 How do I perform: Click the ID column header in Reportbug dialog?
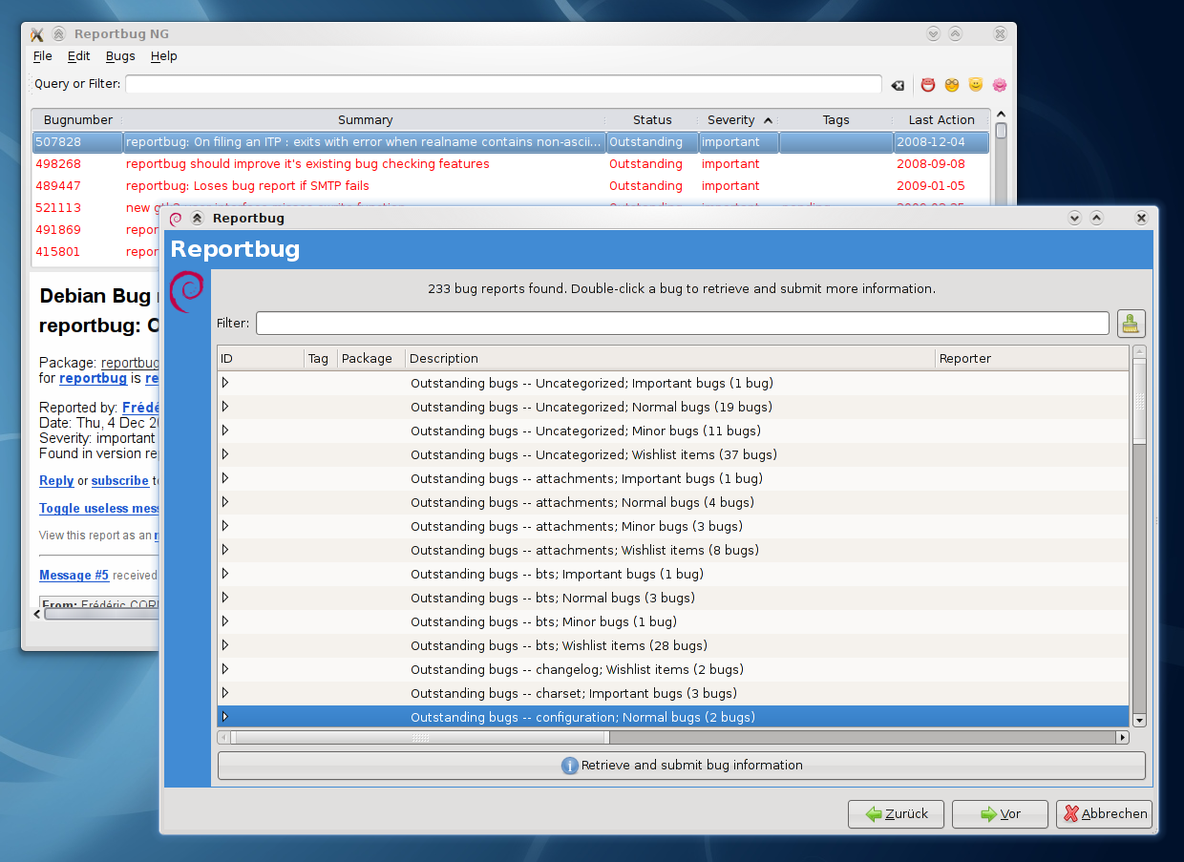(261, 359)
